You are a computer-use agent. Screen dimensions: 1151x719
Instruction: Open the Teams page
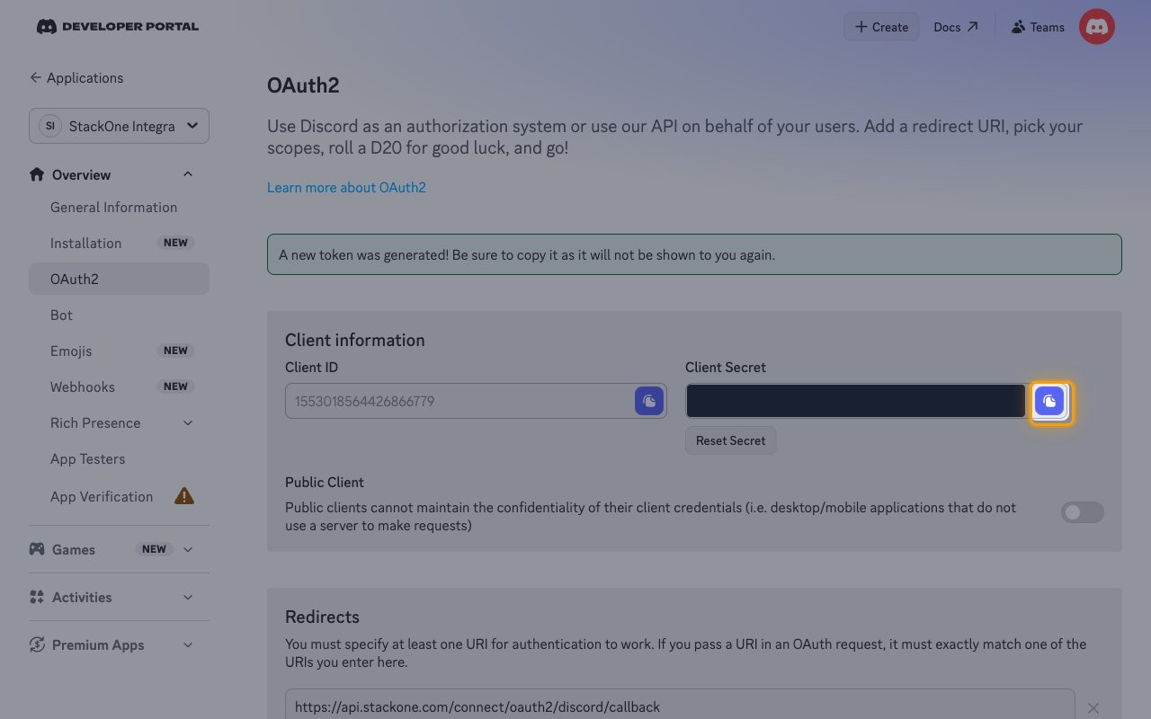(x=1038, y=27)
